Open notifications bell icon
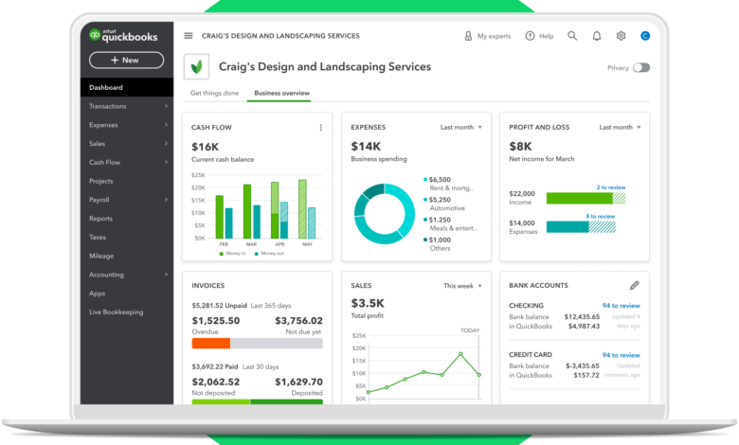 click(597, 36)
